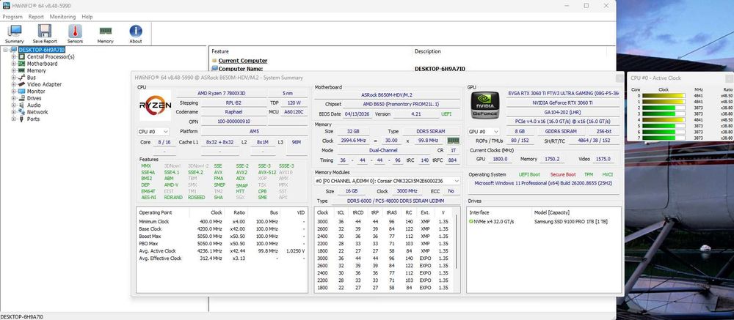Select the Audio tree item
The image size is (734, 320).
[34, 105]
